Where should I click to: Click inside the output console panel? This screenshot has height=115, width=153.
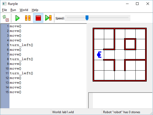coord(122,101)
